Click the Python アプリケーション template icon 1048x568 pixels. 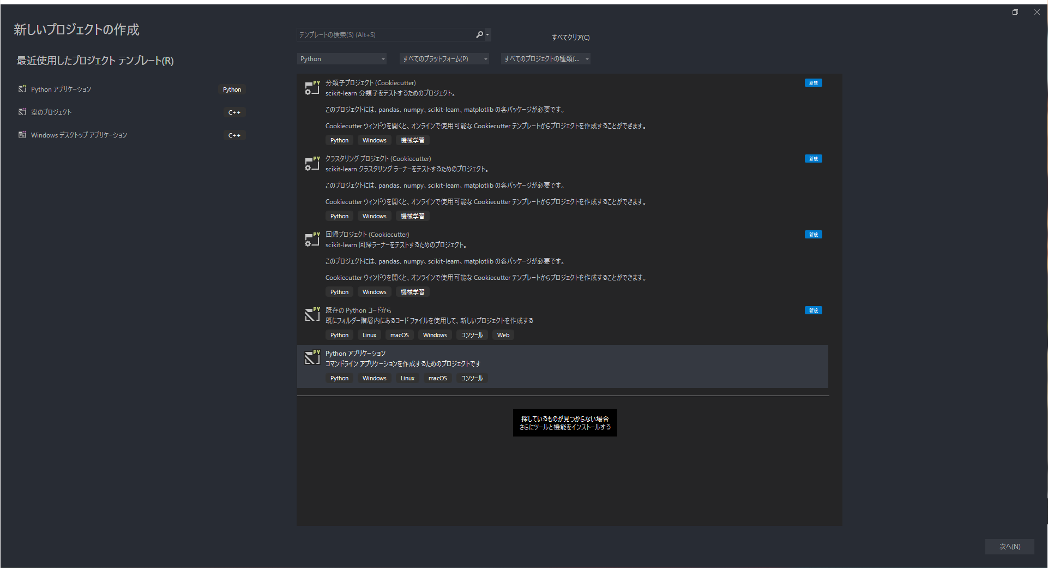click(x=312, y=358)
